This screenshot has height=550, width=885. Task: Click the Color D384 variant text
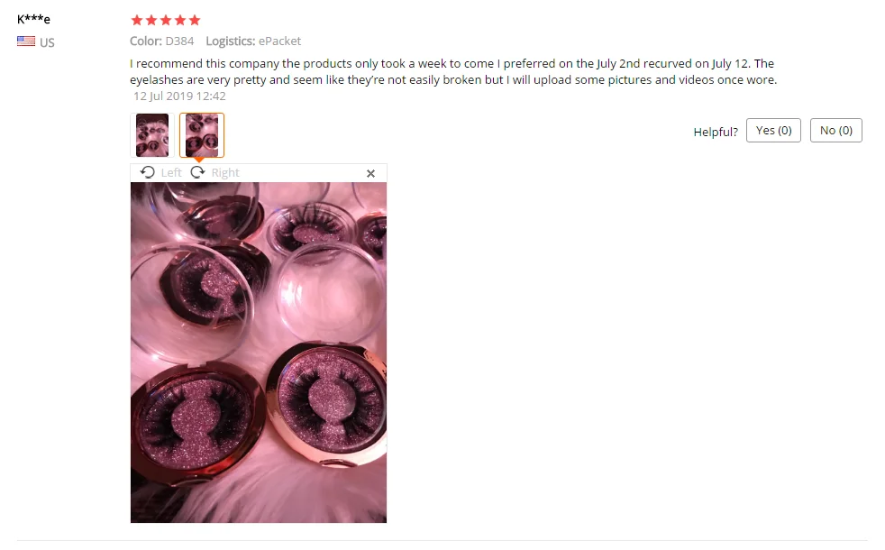pos(162,41)
